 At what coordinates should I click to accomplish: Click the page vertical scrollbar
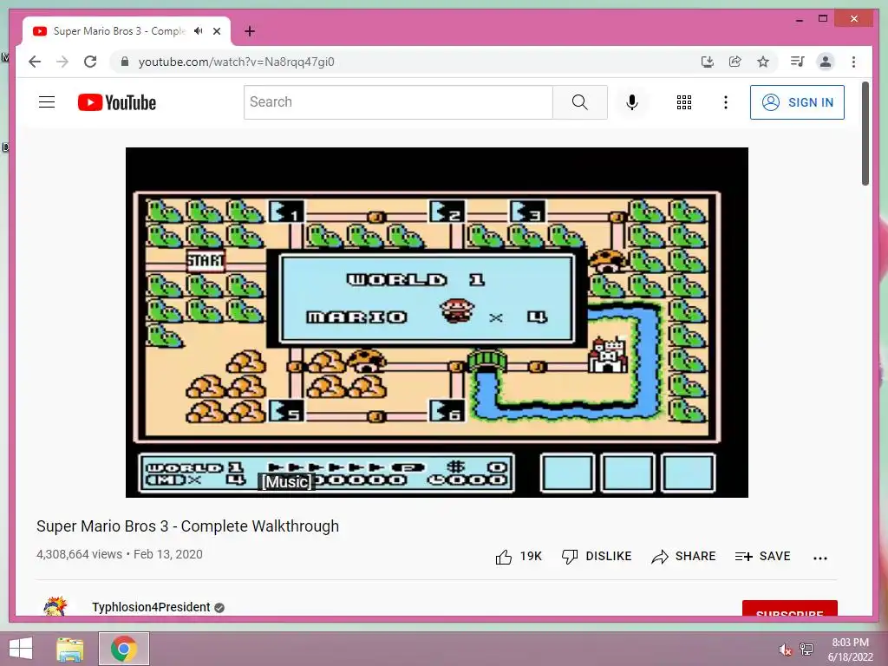pos(865,134)
